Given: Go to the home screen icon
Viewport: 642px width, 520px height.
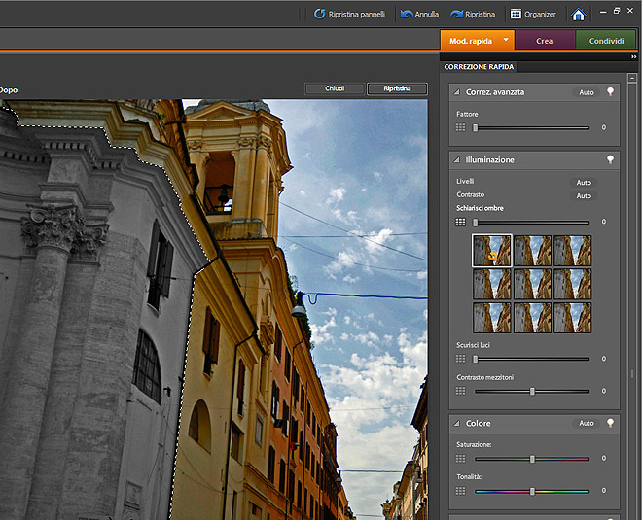Looking at the screenshot, I should coord(578,15).
